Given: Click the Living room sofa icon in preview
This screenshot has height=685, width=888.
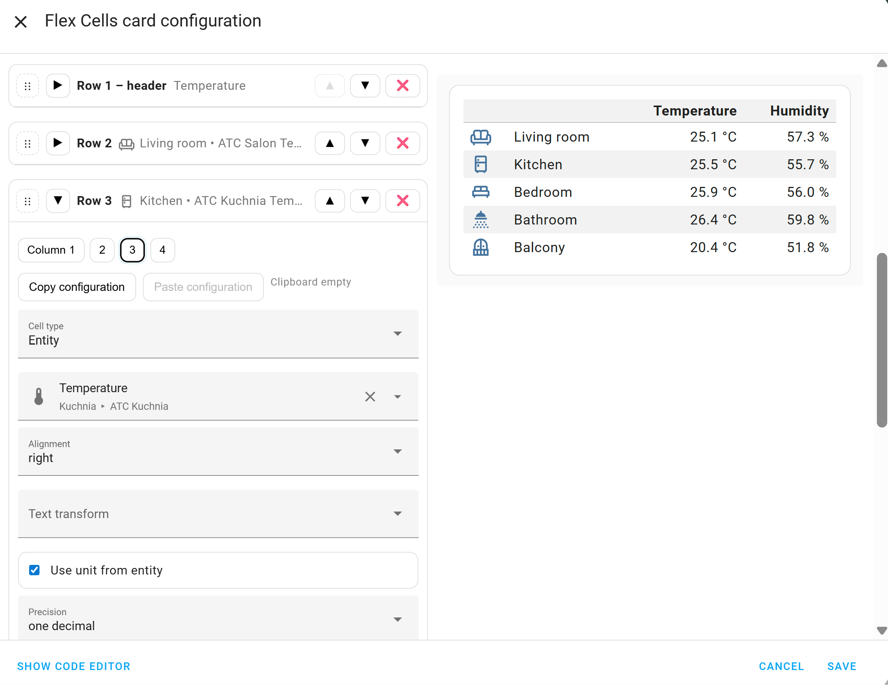Looking at the screenshot, I should click(x=480, y=137).
